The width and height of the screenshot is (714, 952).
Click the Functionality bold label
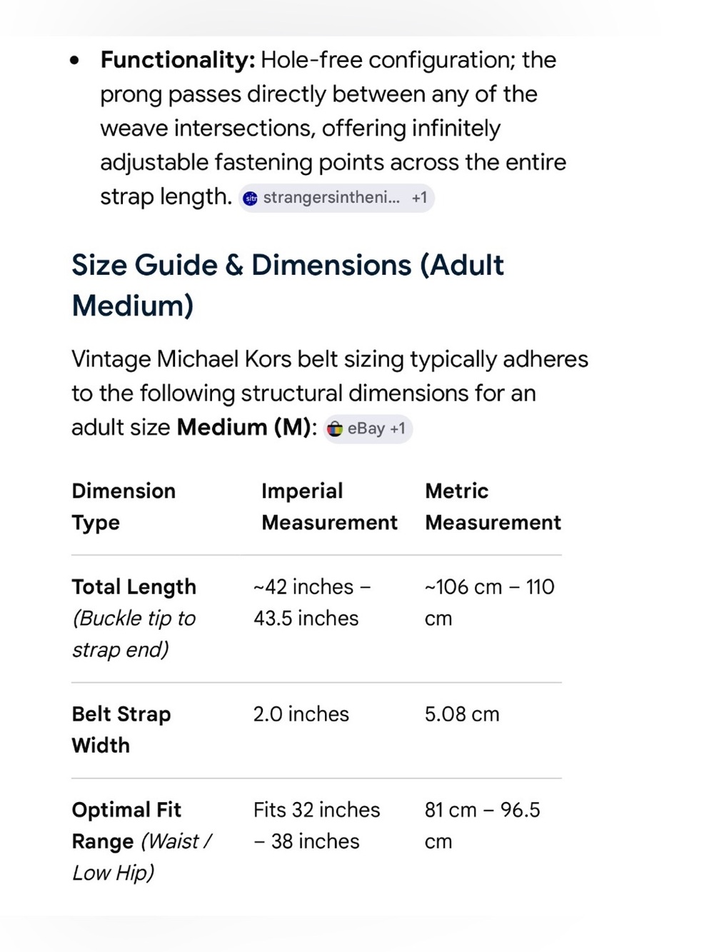point(178,60)
